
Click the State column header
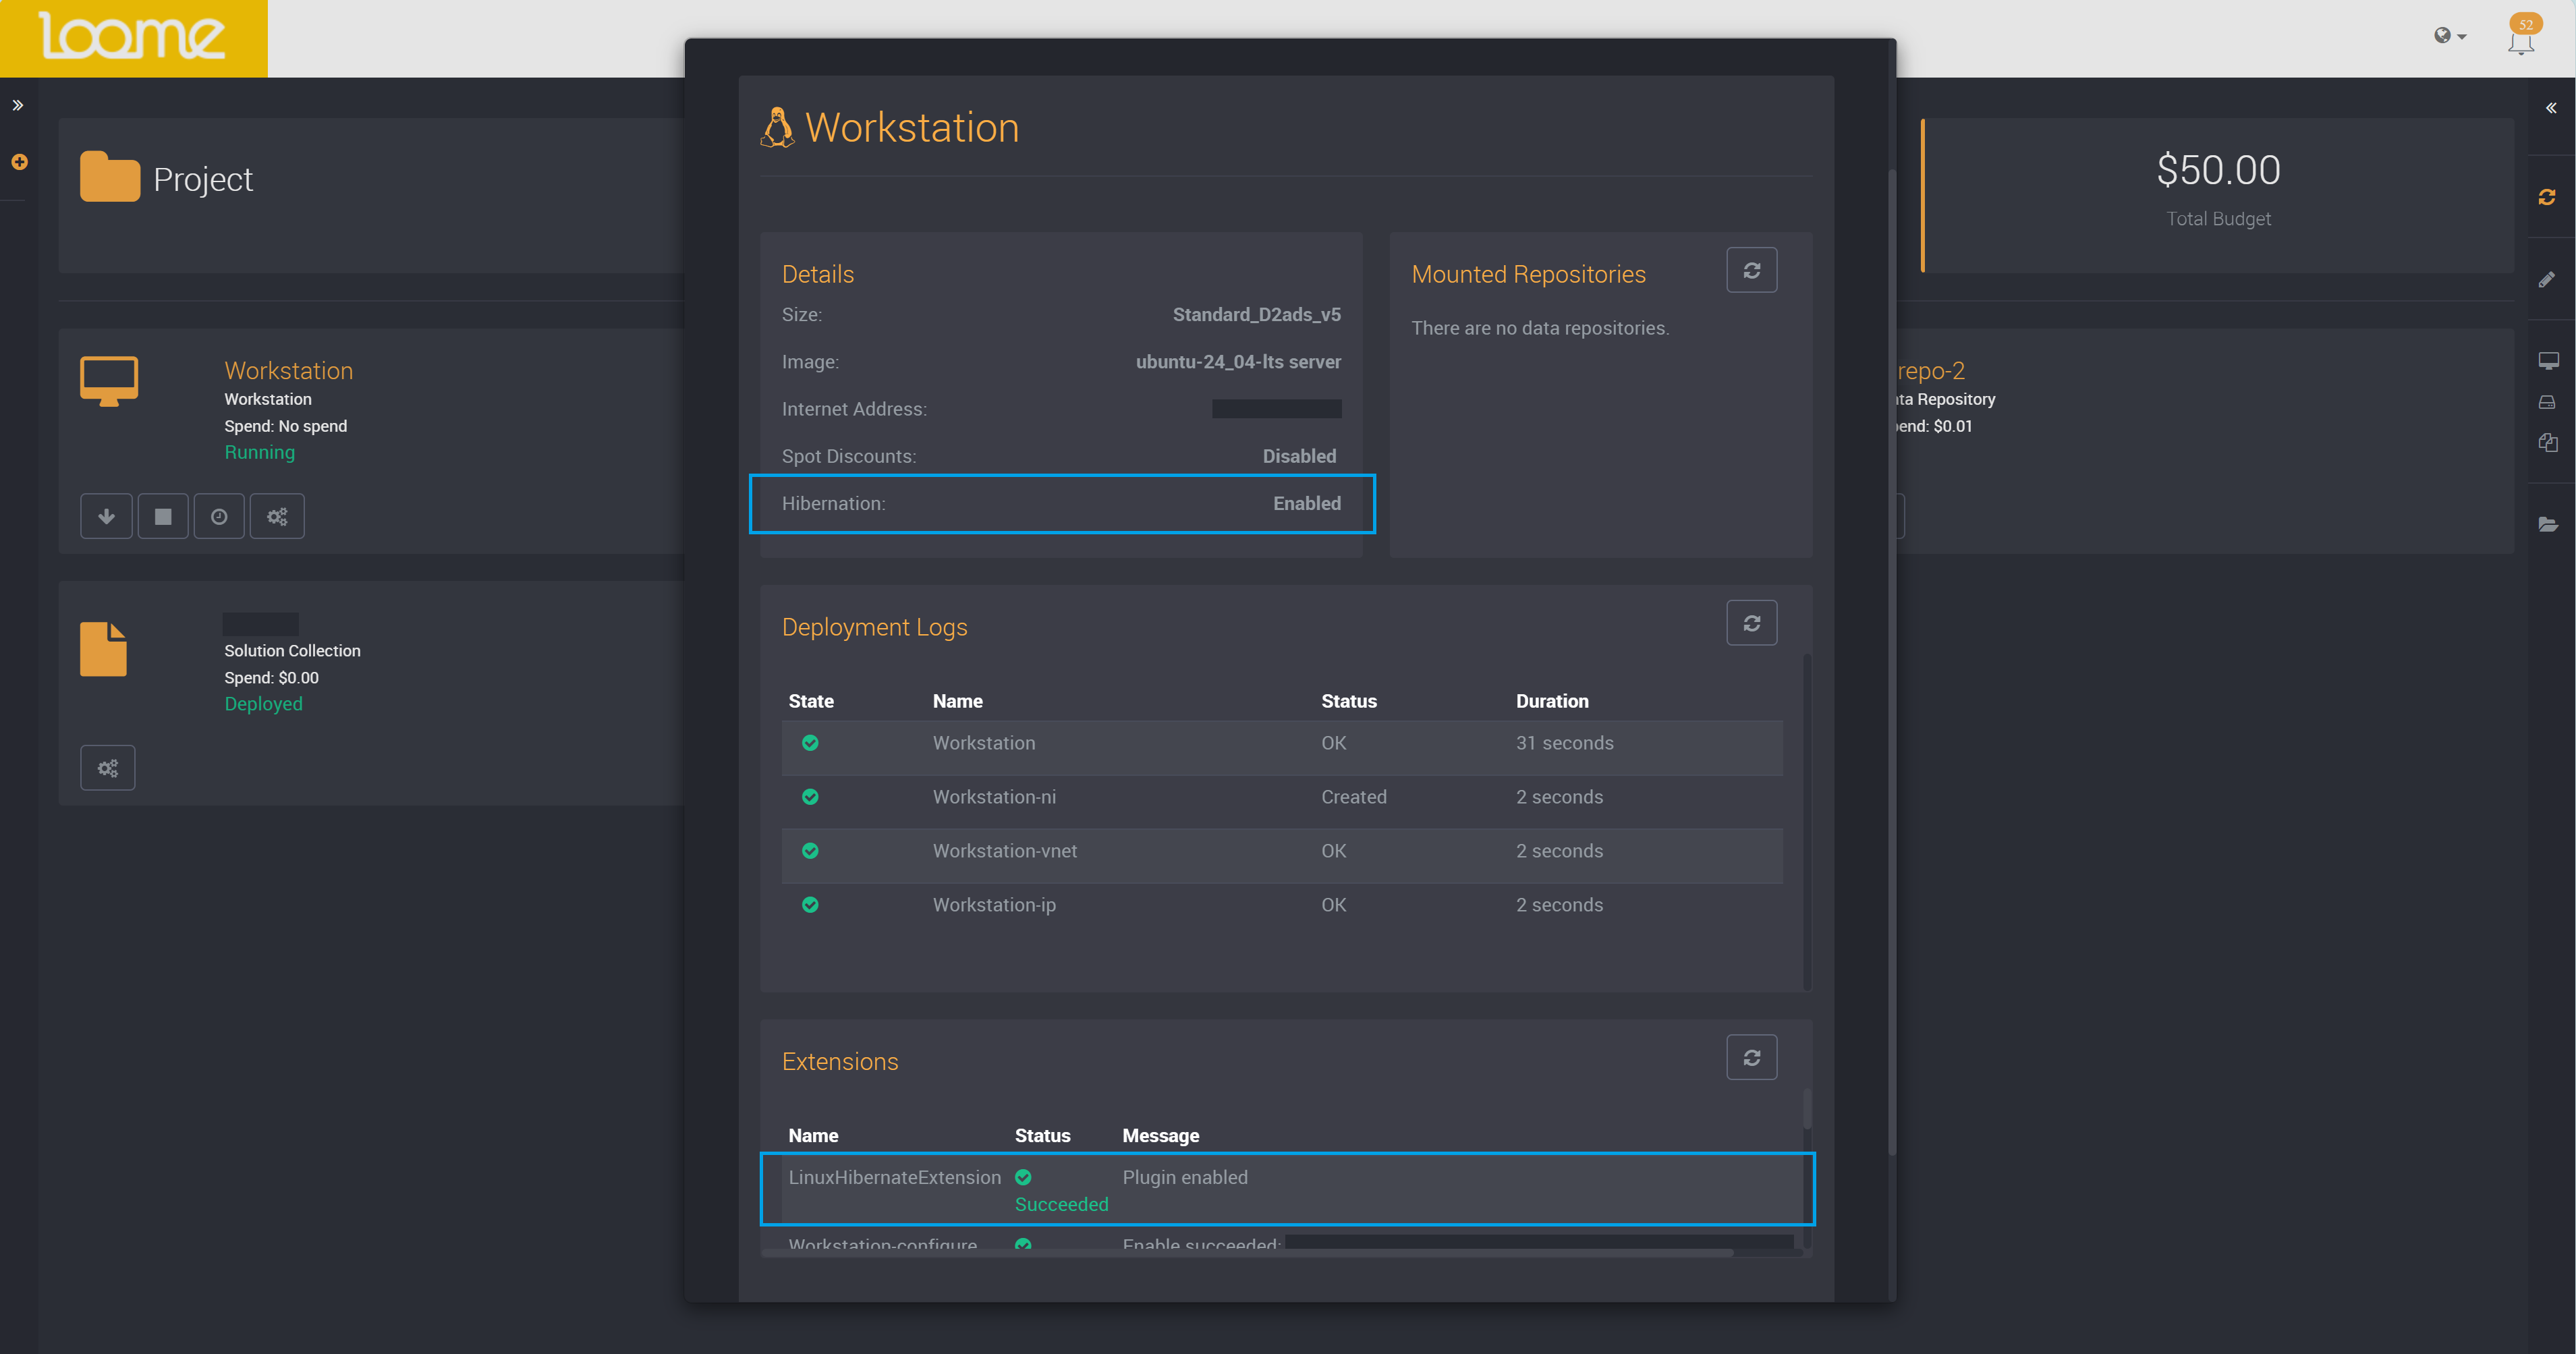pyautogui.click(x=811, y=701)
